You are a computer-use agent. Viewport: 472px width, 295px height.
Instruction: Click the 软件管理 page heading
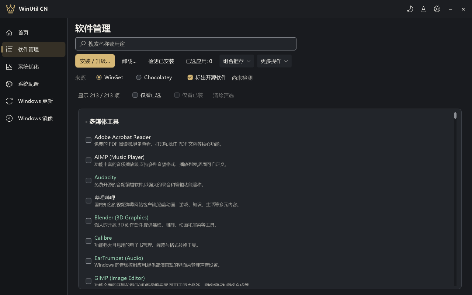click(93, 28)
